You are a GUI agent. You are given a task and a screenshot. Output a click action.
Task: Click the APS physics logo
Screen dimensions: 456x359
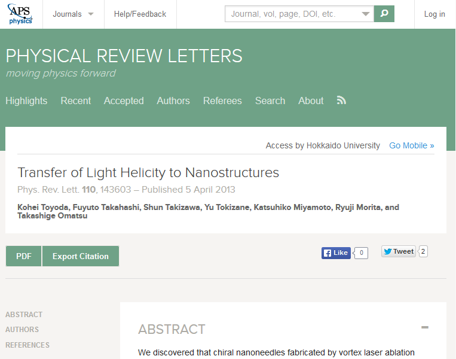20,14
